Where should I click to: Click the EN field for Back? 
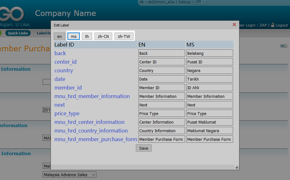162,53
